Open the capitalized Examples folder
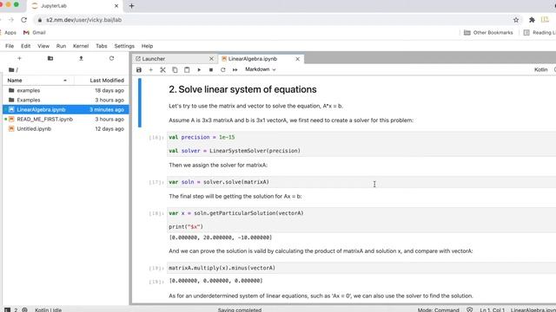 point(66,101)
